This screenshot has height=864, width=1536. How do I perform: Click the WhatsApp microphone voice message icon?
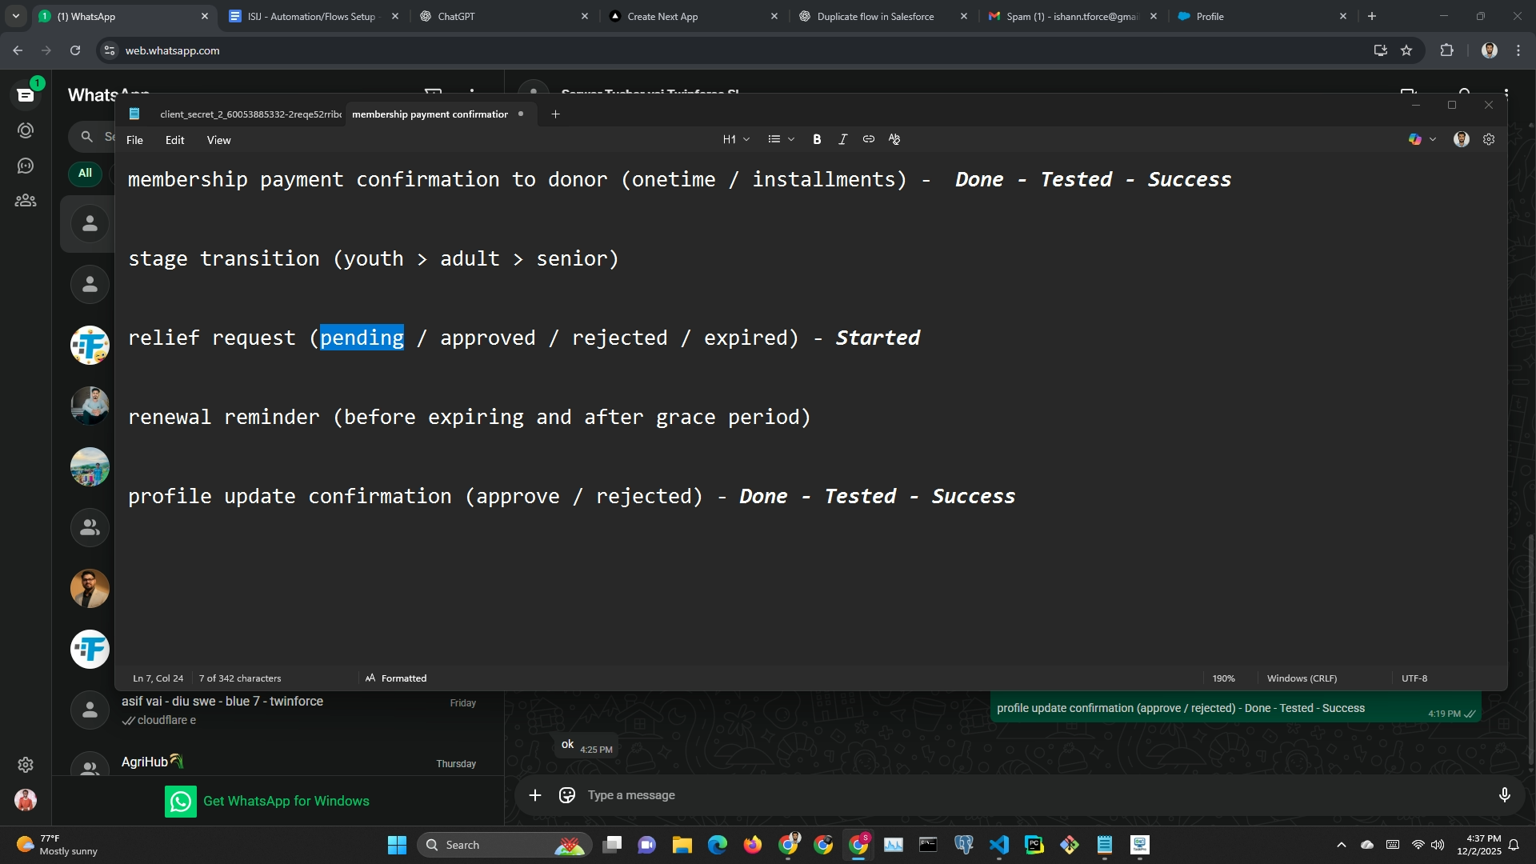pos(1504,794)
